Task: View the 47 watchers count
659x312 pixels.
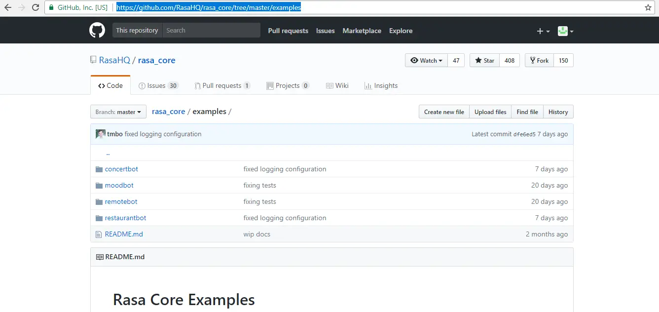Action: (456, 60)
